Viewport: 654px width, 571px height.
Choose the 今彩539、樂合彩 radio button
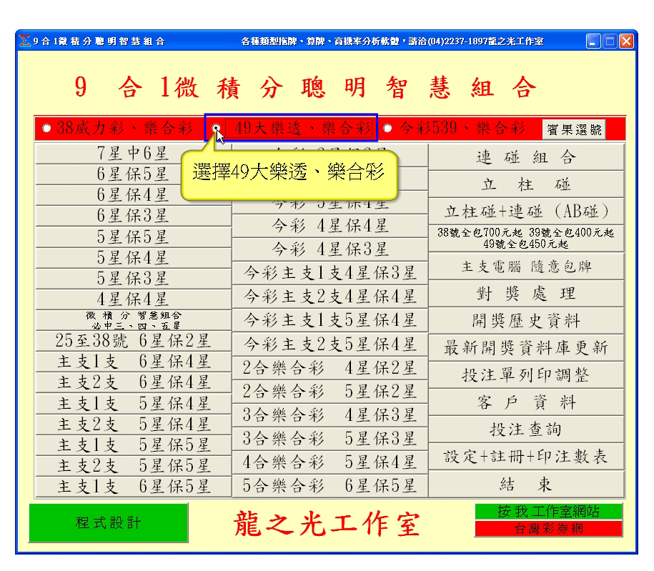point(387,129)
